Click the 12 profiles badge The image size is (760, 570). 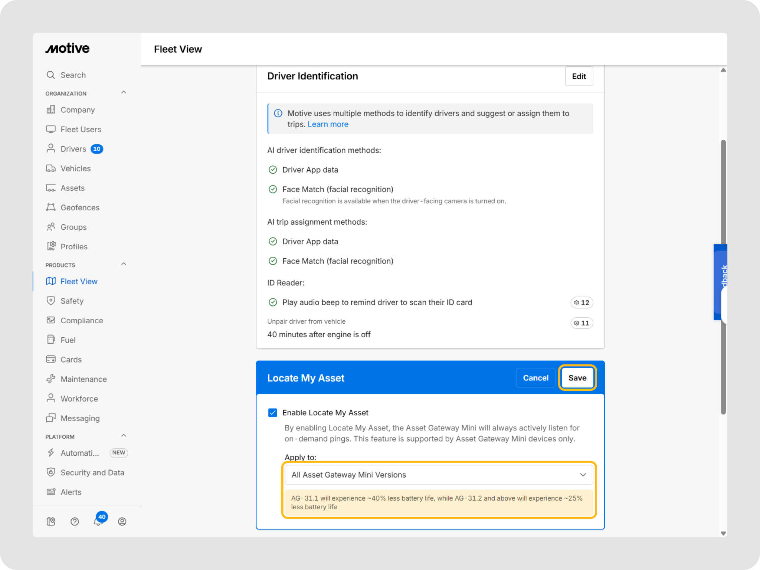(x=582, y=302)
